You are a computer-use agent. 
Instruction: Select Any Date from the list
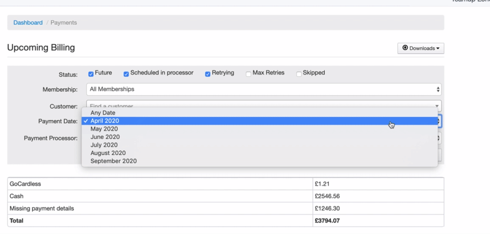(x=103, y=113)
